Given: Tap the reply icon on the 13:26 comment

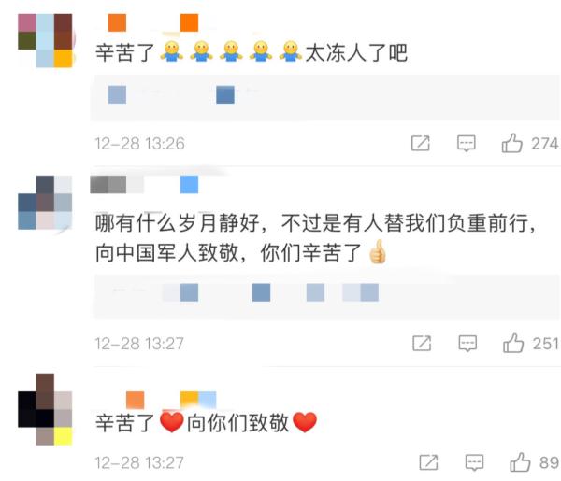Looking at the screenshot, I should click(x=467, y=143).
